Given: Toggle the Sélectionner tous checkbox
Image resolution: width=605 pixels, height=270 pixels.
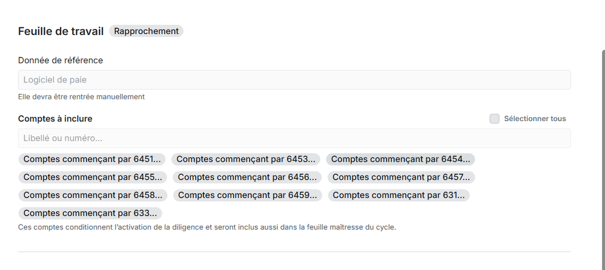Looking at the screenshot, I should (495, 119).
